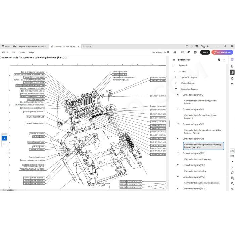This screenshot has height=235, width=235.
Task: Collapse Connector diagram (8/12) bookmark
Action: tap(178, 188)
